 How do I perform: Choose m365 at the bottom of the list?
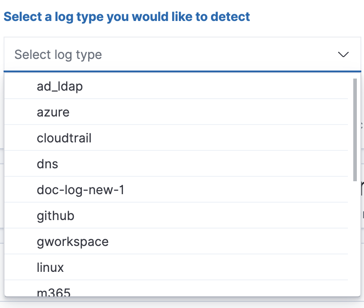point(53,291)
